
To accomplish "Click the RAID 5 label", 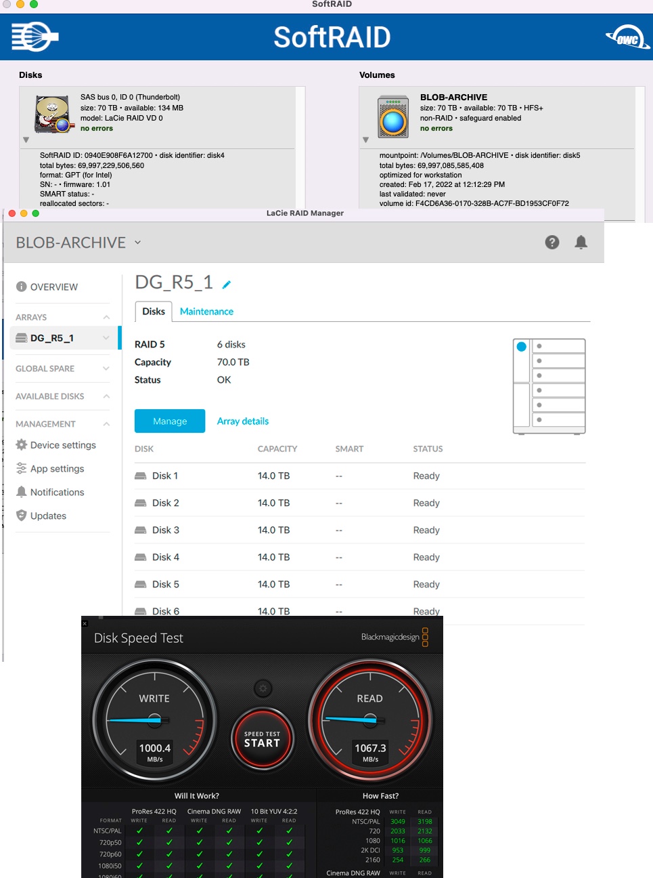I will (150, 345).
